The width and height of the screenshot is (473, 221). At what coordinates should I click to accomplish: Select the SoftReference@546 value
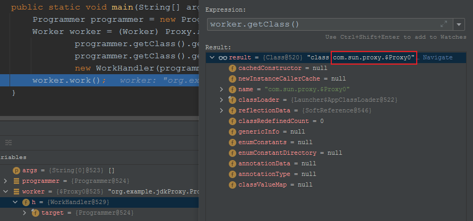(337, 110)
